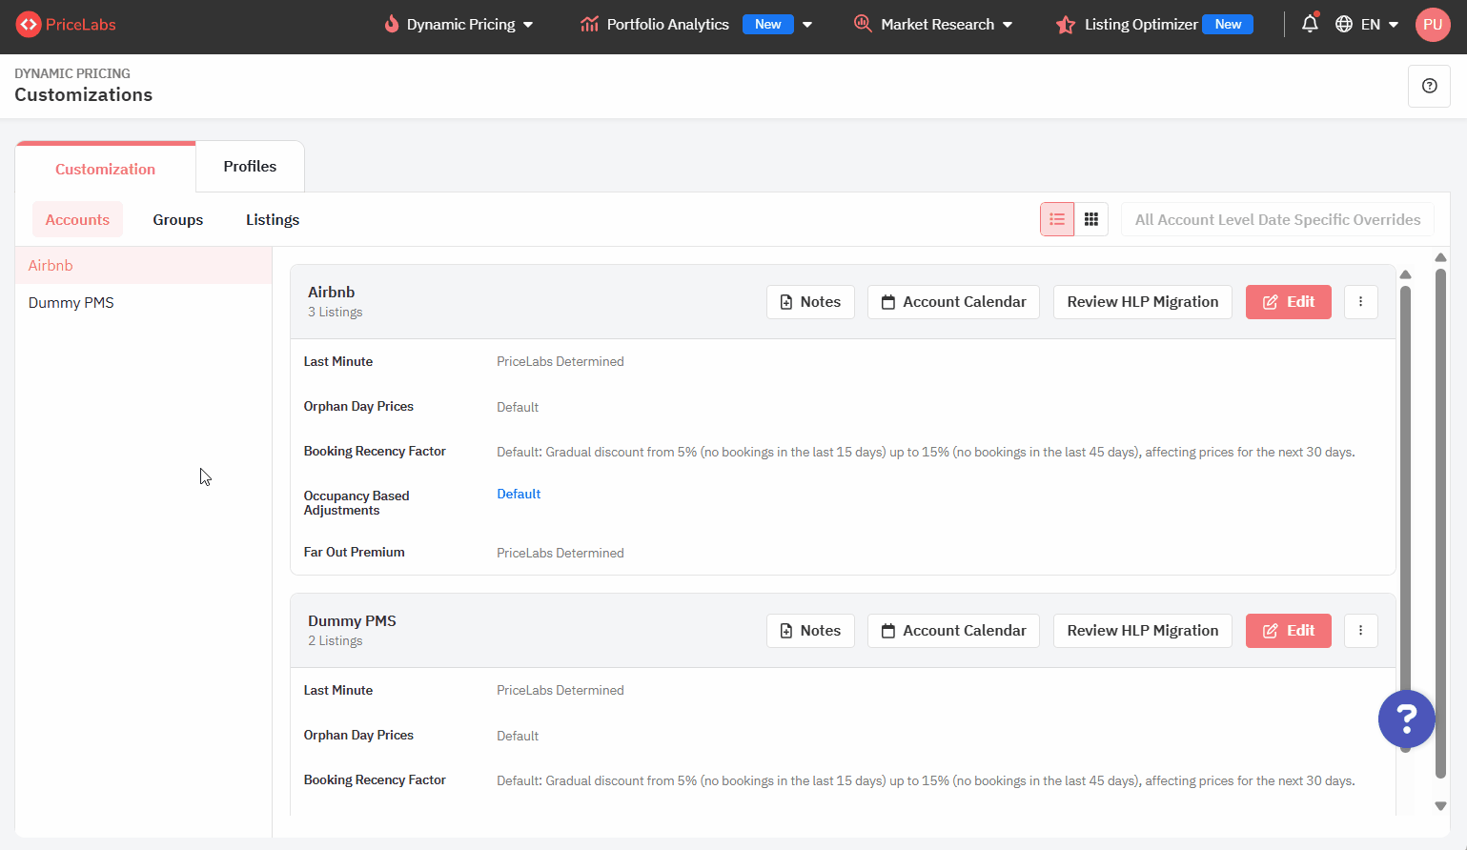Image resolution: width=1467 pixels, height=850 pixels.
Task: Open more options for Dummy PMS account
Action: (1360, 631)
